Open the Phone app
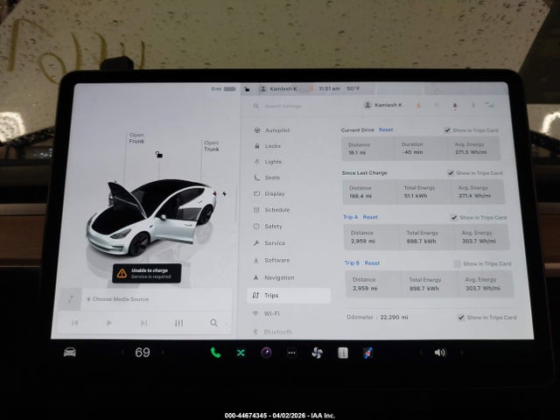Viewport: 560px width, 420px height. tap(215, 353)
